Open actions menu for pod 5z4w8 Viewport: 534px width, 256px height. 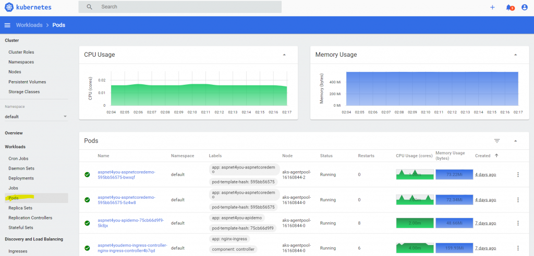pos(518,200)
